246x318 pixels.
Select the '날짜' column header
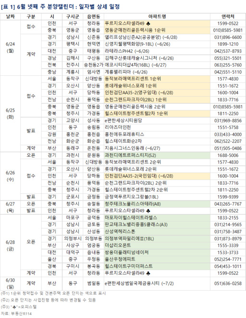10,16
